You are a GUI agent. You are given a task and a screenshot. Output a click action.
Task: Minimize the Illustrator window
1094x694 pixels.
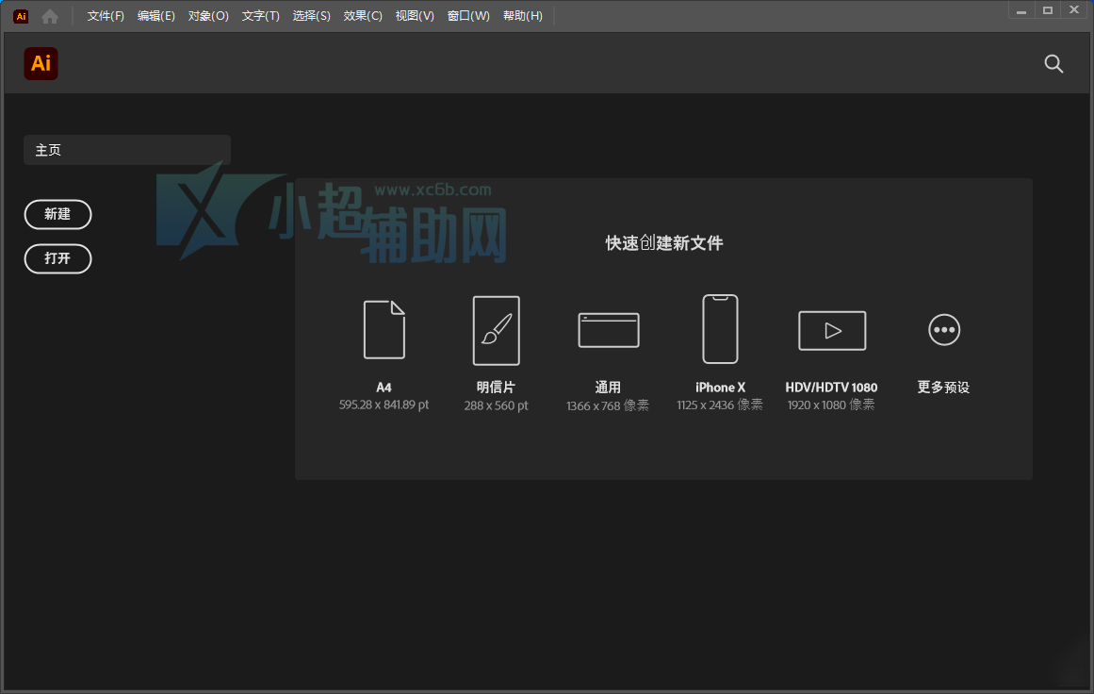pyautogui.click(x=1021, y=10)
